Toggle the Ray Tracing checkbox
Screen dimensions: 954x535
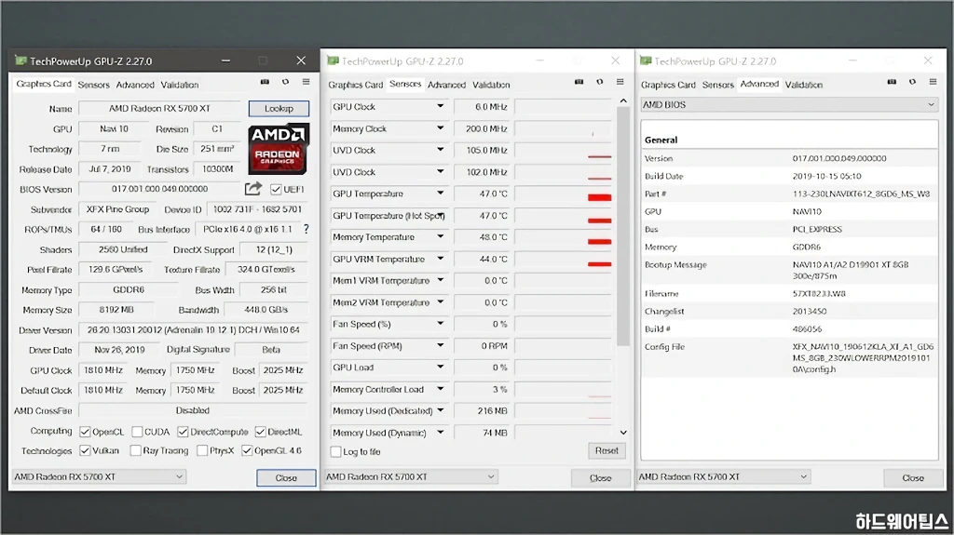[x=135, y=450]
